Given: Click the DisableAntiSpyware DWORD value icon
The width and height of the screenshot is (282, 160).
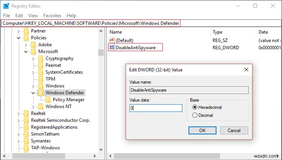Looking at the screenshot, I should (x=112, y=47).
